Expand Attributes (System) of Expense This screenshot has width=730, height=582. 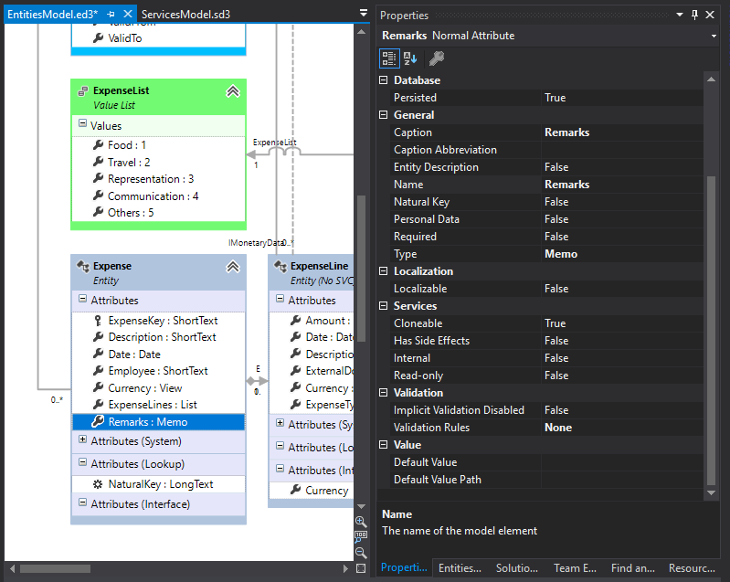82,439
